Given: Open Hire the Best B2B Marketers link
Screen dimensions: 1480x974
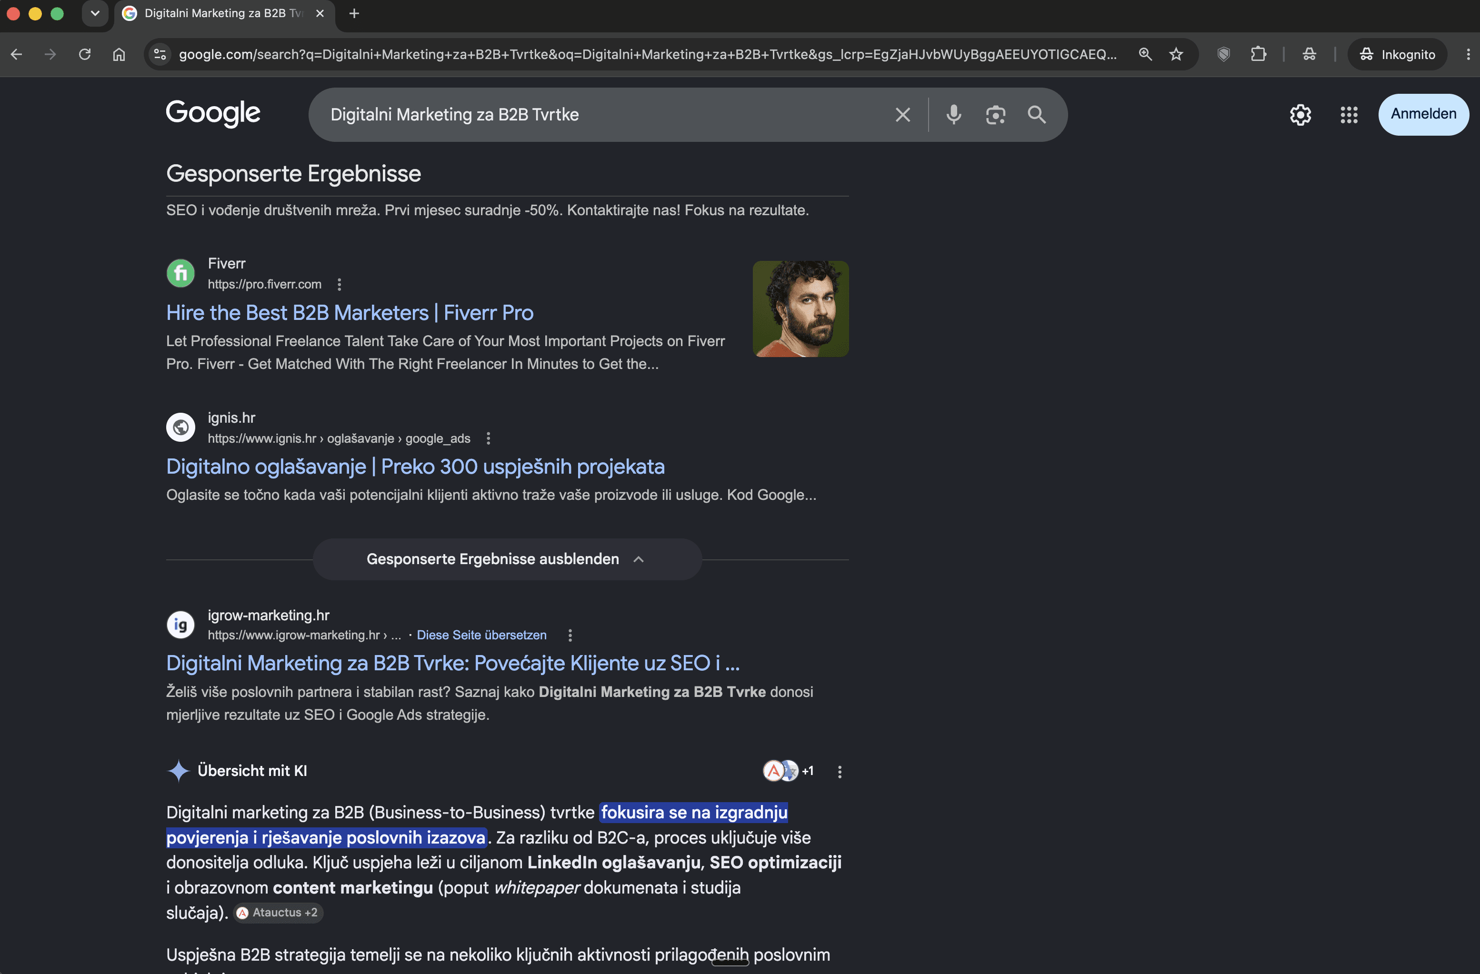Looking at the screenshot, I should 350,313.
